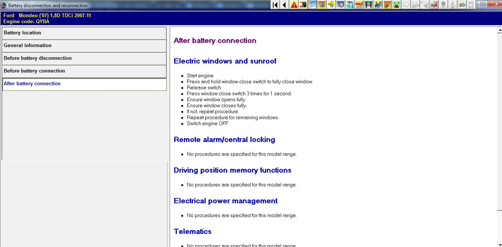Switch to Before battery connection section

(84, 71)
